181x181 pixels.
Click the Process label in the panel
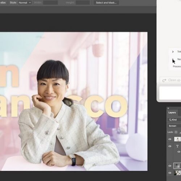(177, 67)
